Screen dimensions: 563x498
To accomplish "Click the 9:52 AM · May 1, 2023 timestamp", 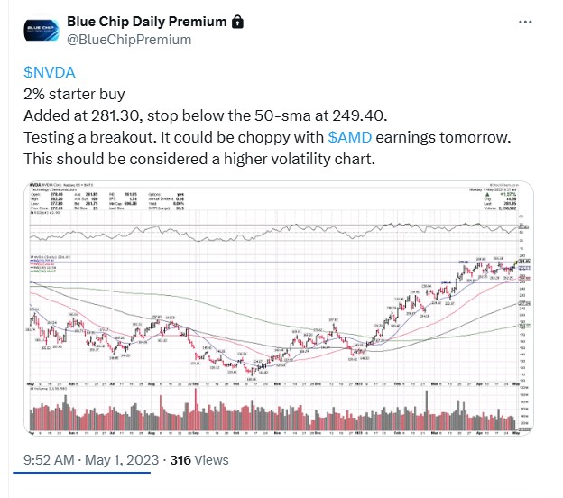I will click(x=91, y=460).
